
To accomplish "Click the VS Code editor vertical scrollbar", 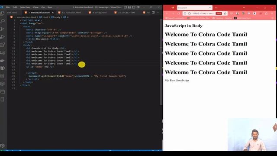I will [161, 62].
